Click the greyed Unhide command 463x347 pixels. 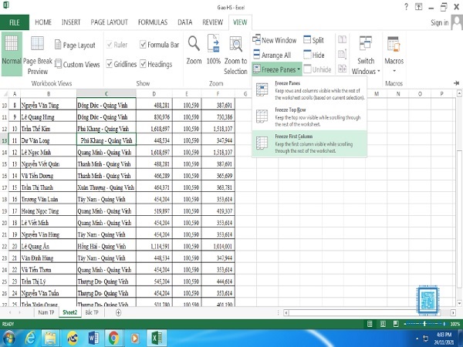[317, 69]
